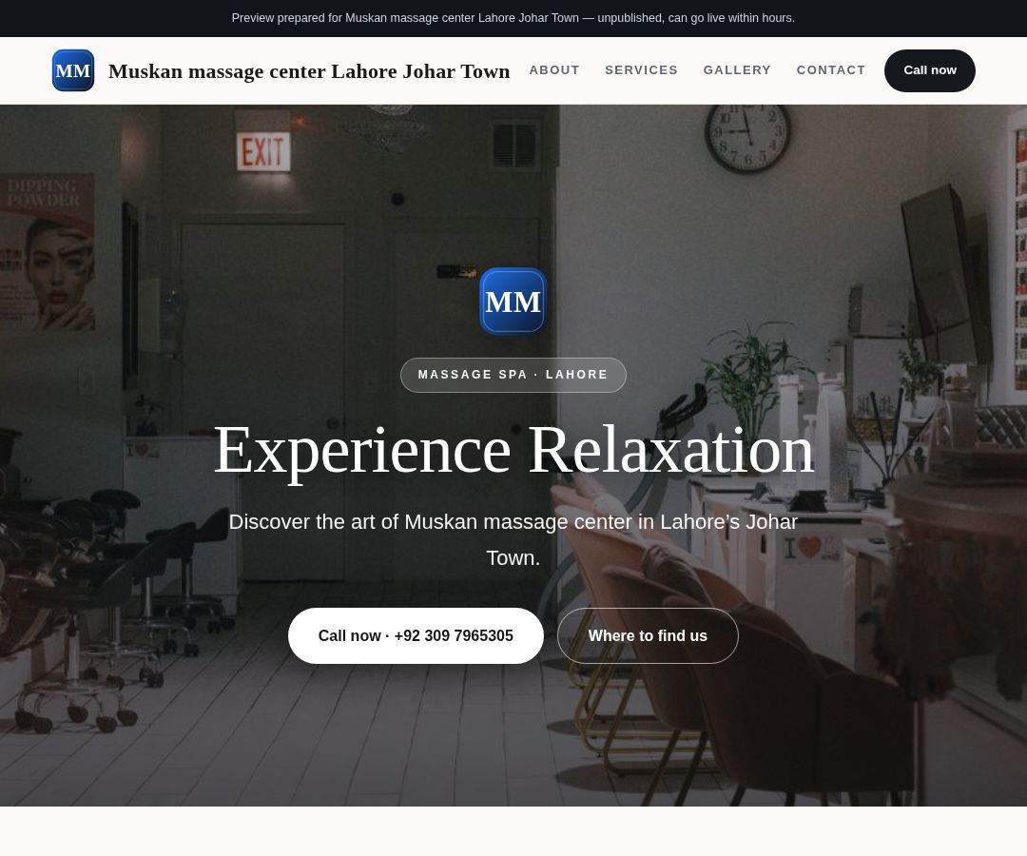This screenshot has height=856, width=1027.
Task: Open the About menu item
Action: pyautogui.click(x=554, y=70)
